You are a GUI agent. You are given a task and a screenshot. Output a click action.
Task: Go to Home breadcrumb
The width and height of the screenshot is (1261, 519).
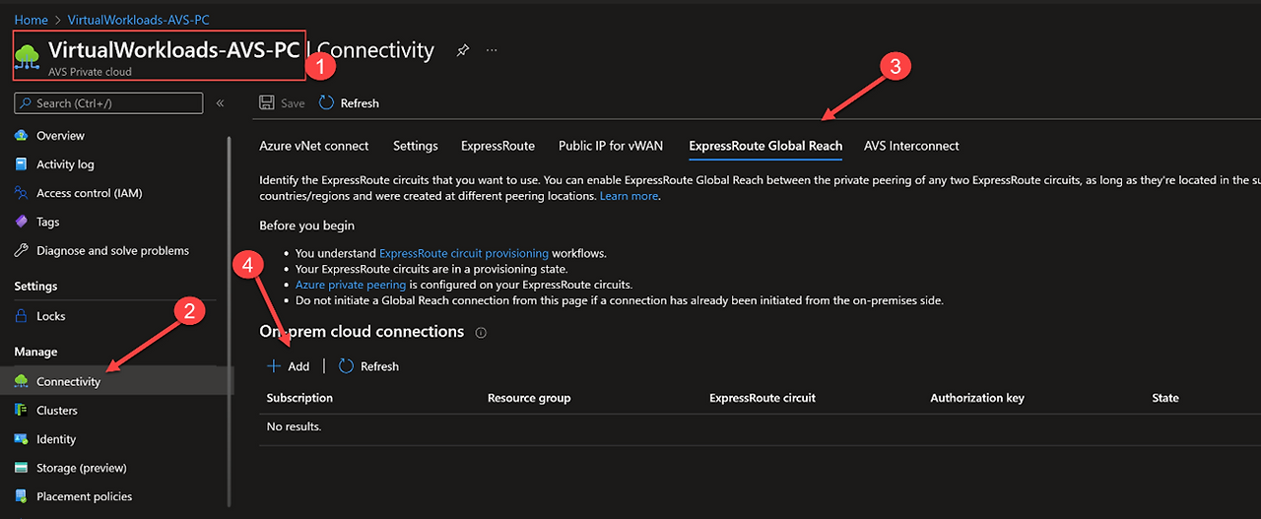[x=31, y=20]
